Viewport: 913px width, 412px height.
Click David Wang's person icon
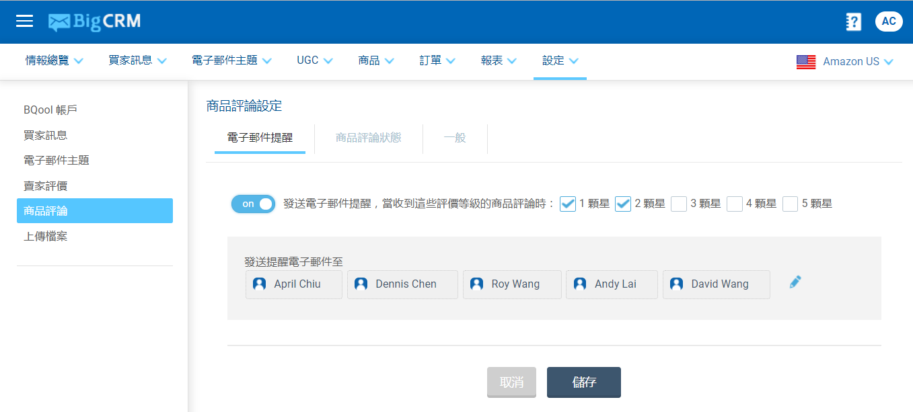click(676, 284)
